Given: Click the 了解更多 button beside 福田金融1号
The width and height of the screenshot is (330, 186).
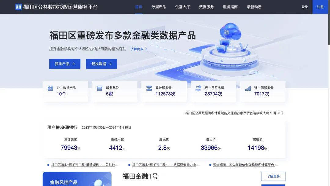Looking at the screenshot, I should (273, 176).
